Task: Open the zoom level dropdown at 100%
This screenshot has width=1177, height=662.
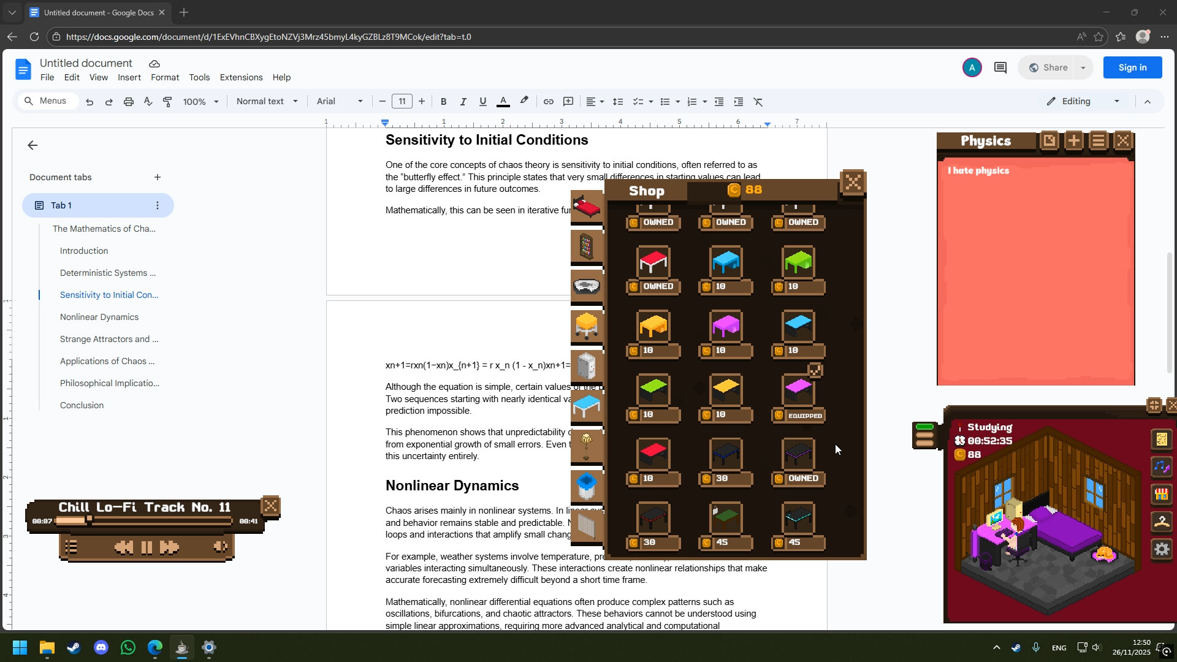Action: pyautogui.click(x=200, y=101)
